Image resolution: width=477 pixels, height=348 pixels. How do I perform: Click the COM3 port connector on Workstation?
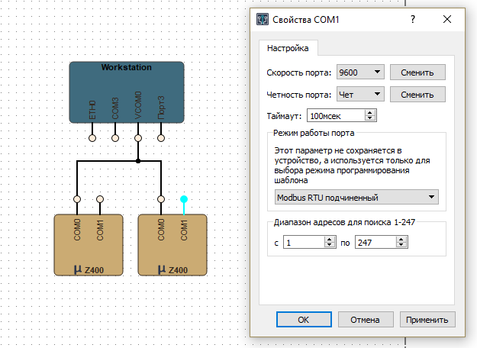click(115, 138)
